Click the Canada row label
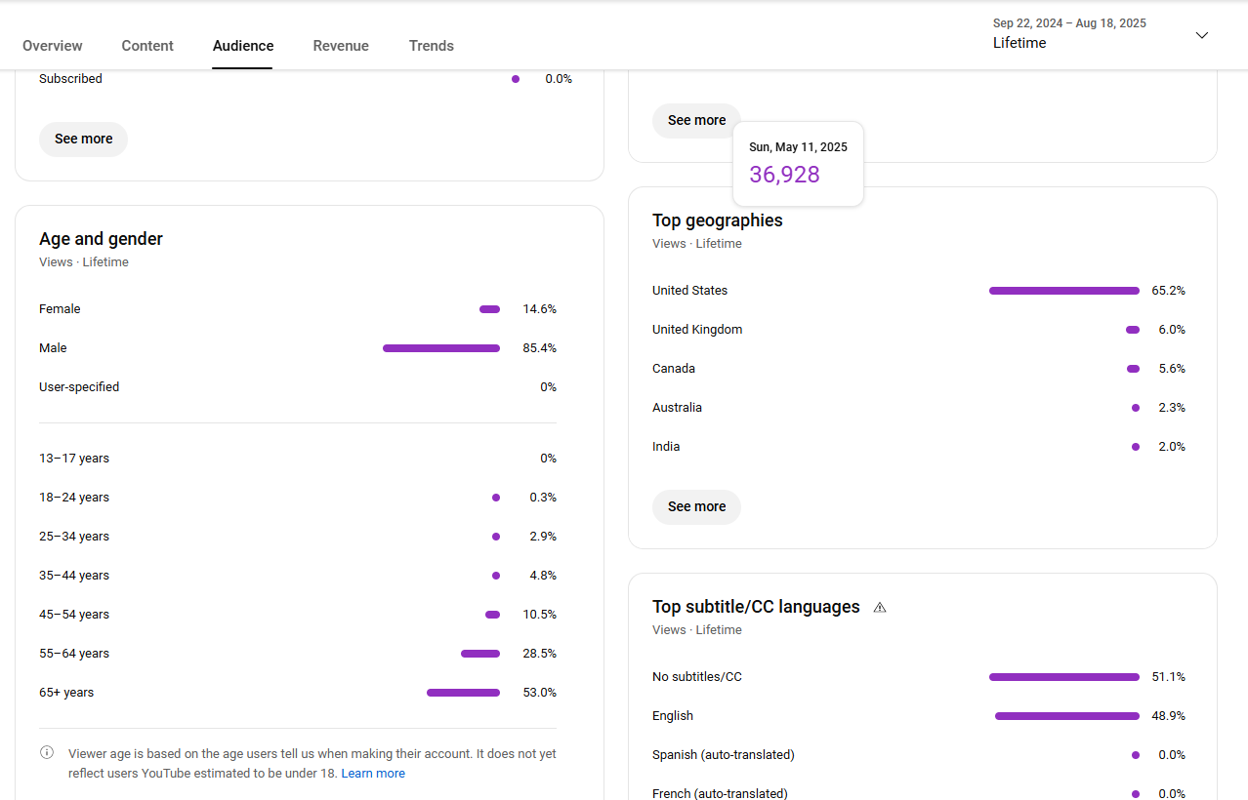1248x800 pixels. (x=674, y=369)
